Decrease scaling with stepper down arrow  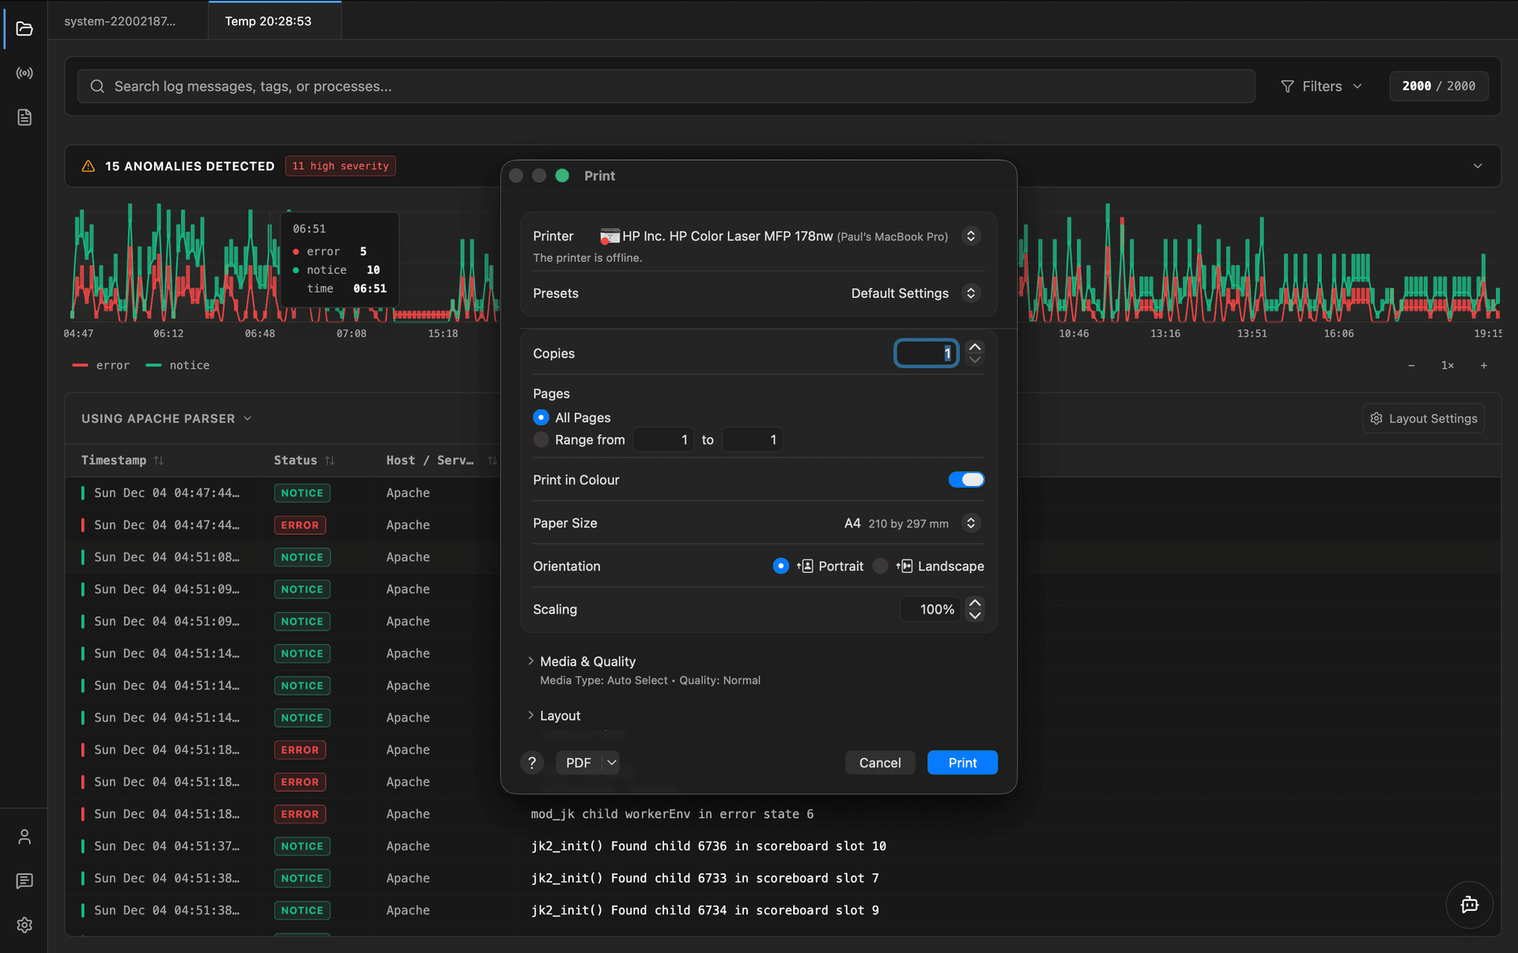[x=975, y=616]
